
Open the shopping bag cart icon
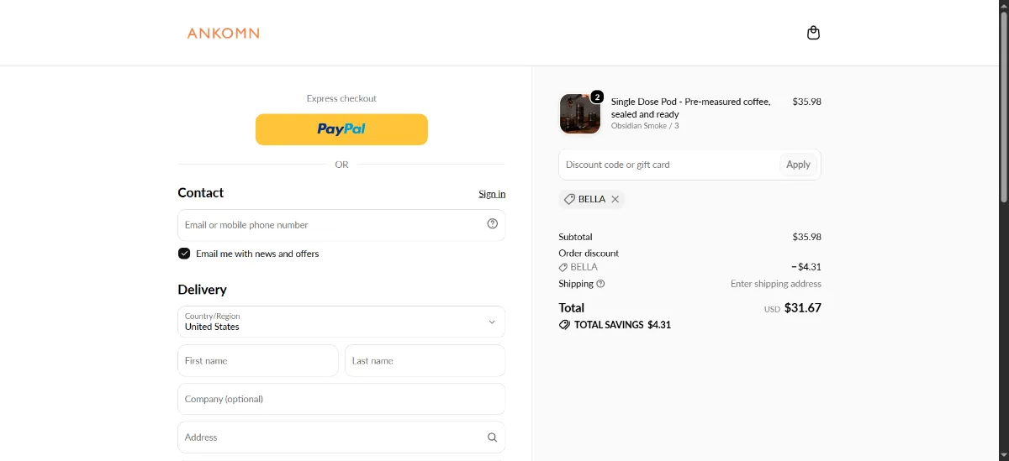click(813, 33)
